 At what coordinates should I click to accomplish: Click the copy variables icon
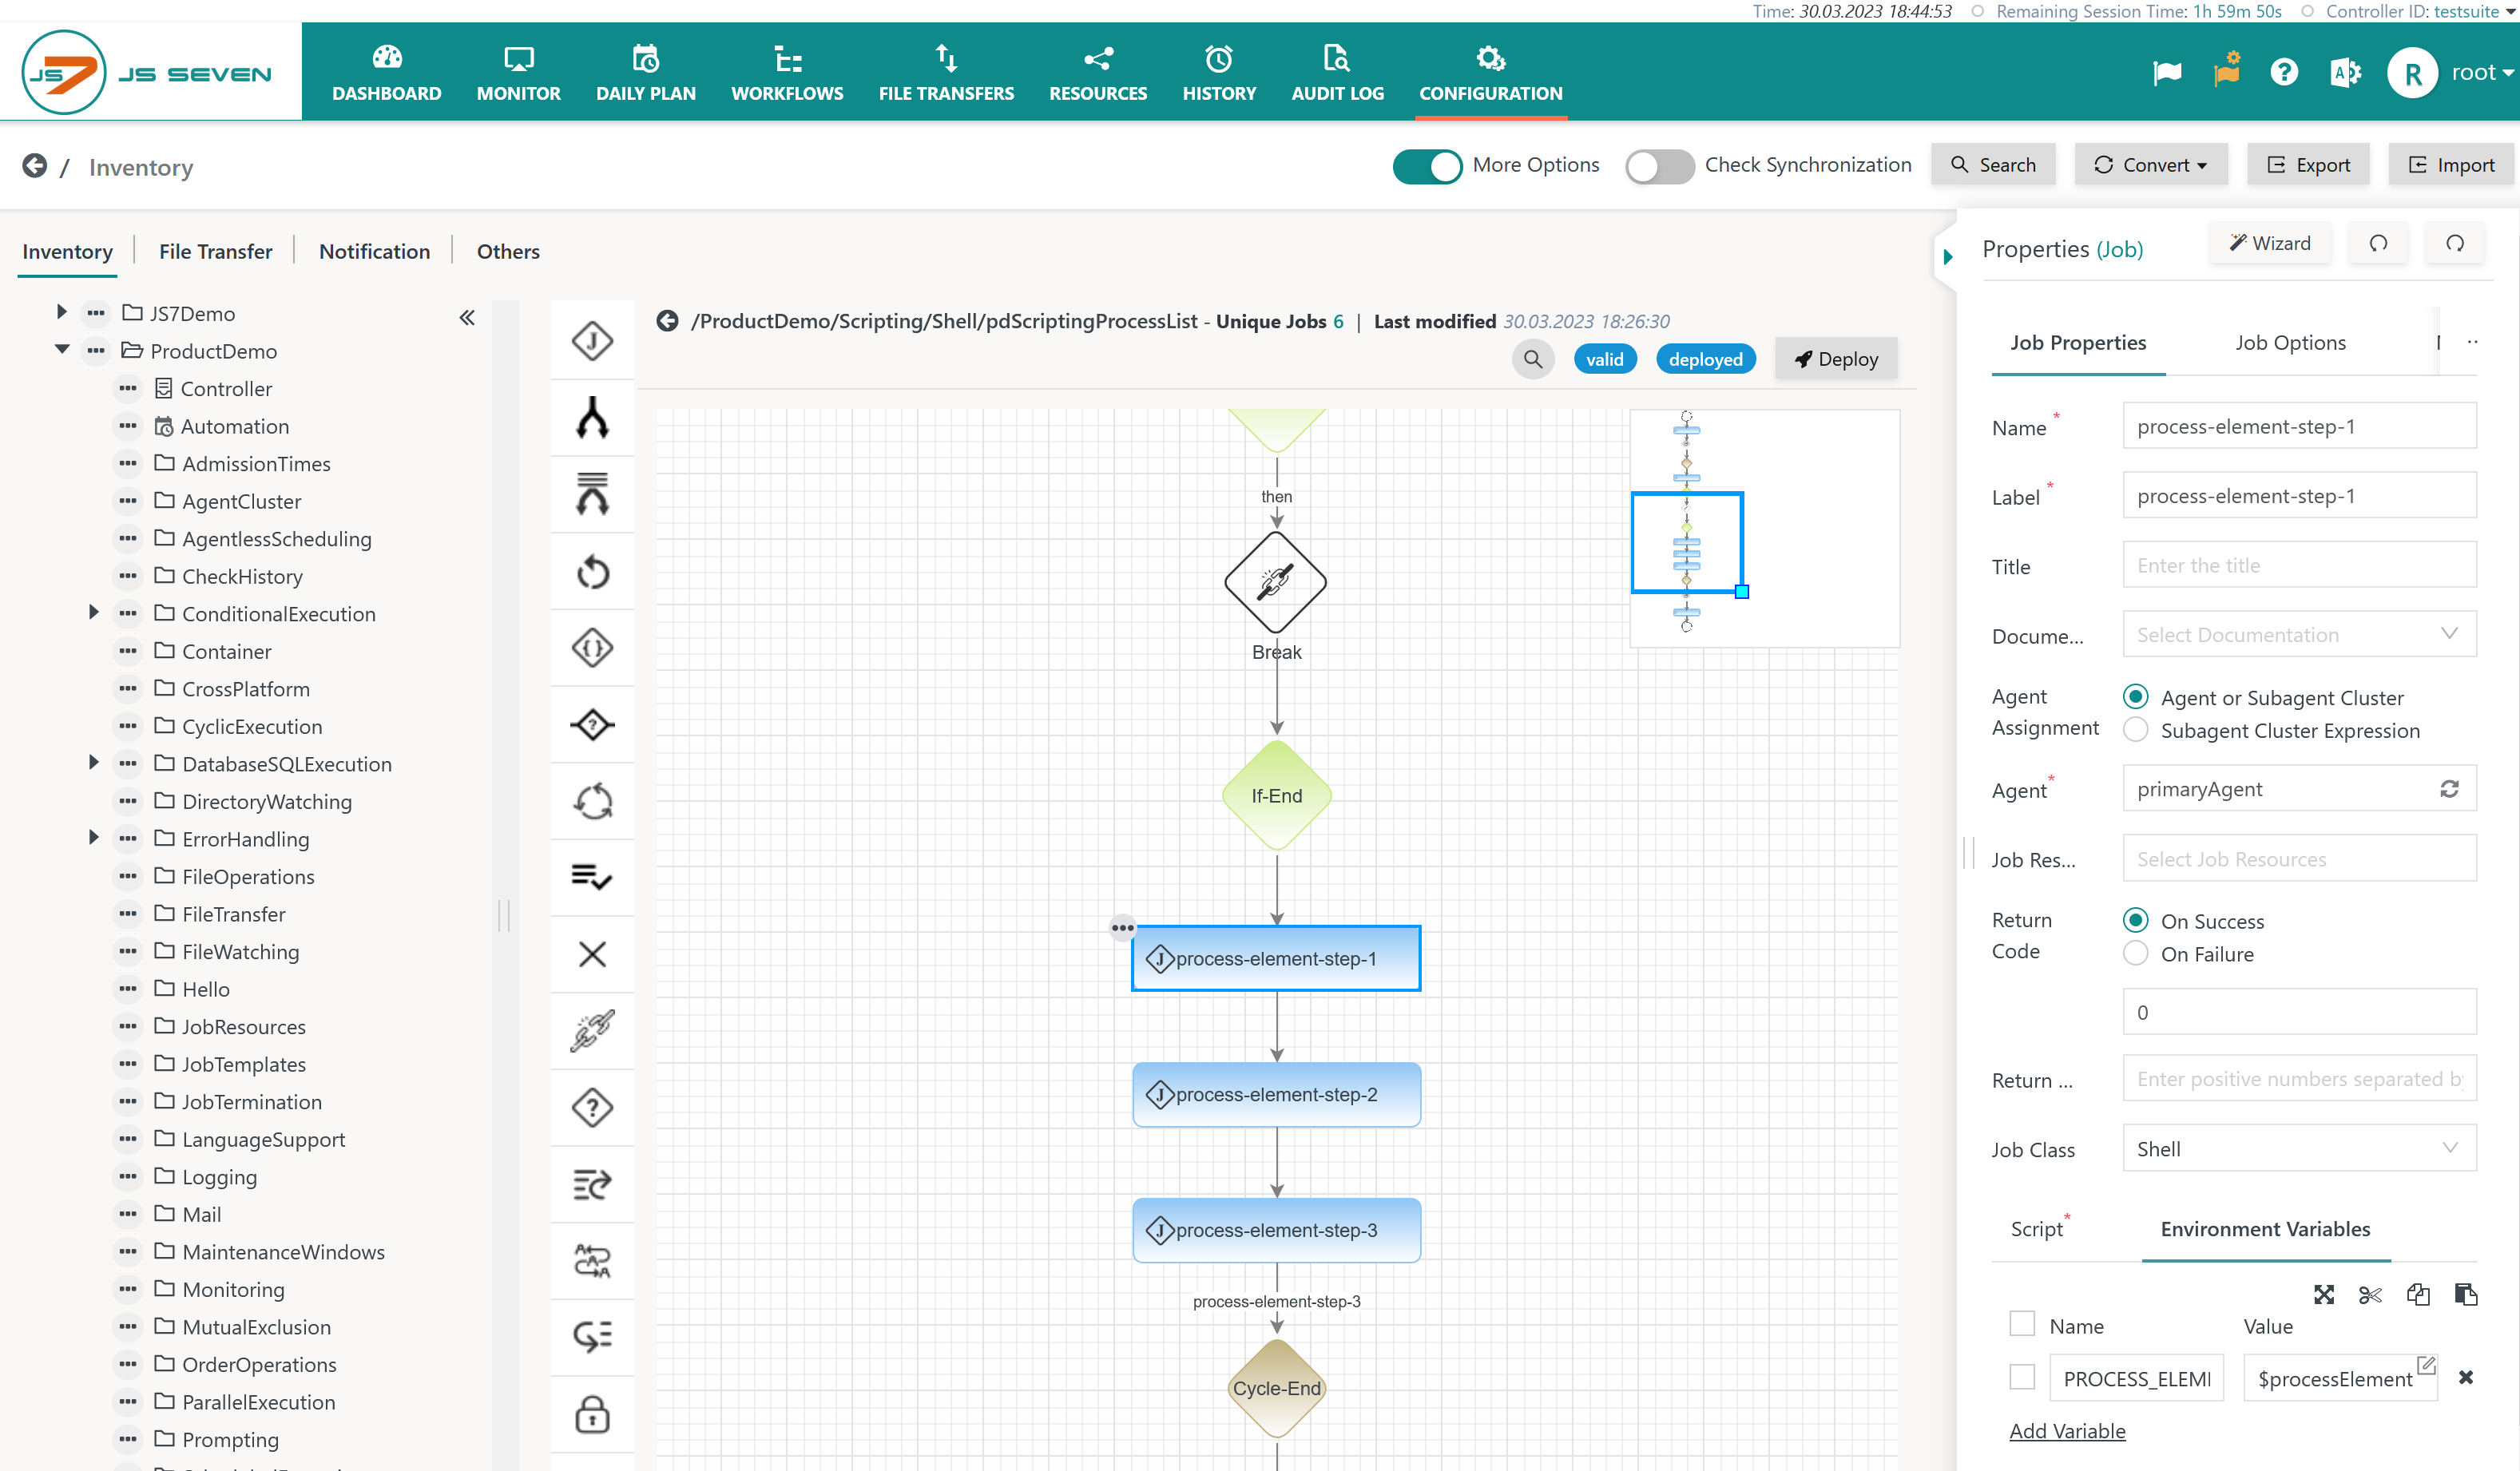2418,1295
